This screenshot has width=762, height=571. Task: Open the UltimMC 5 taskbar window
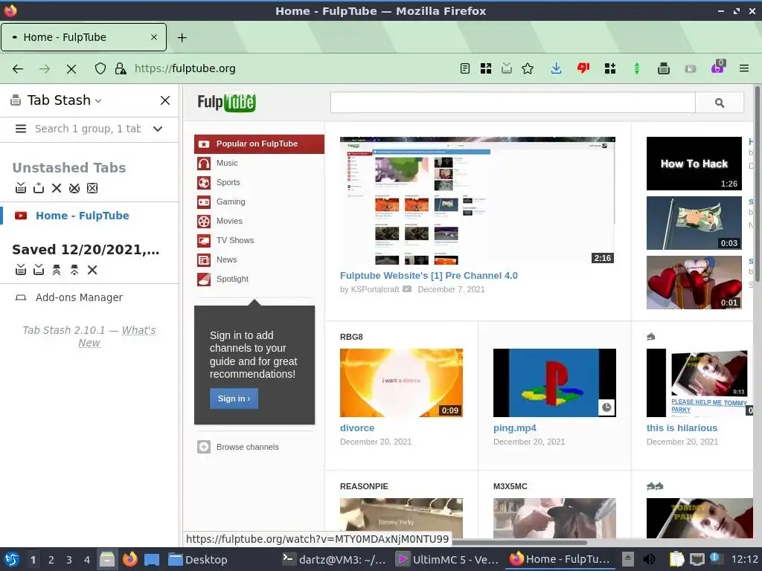(447, 560)
